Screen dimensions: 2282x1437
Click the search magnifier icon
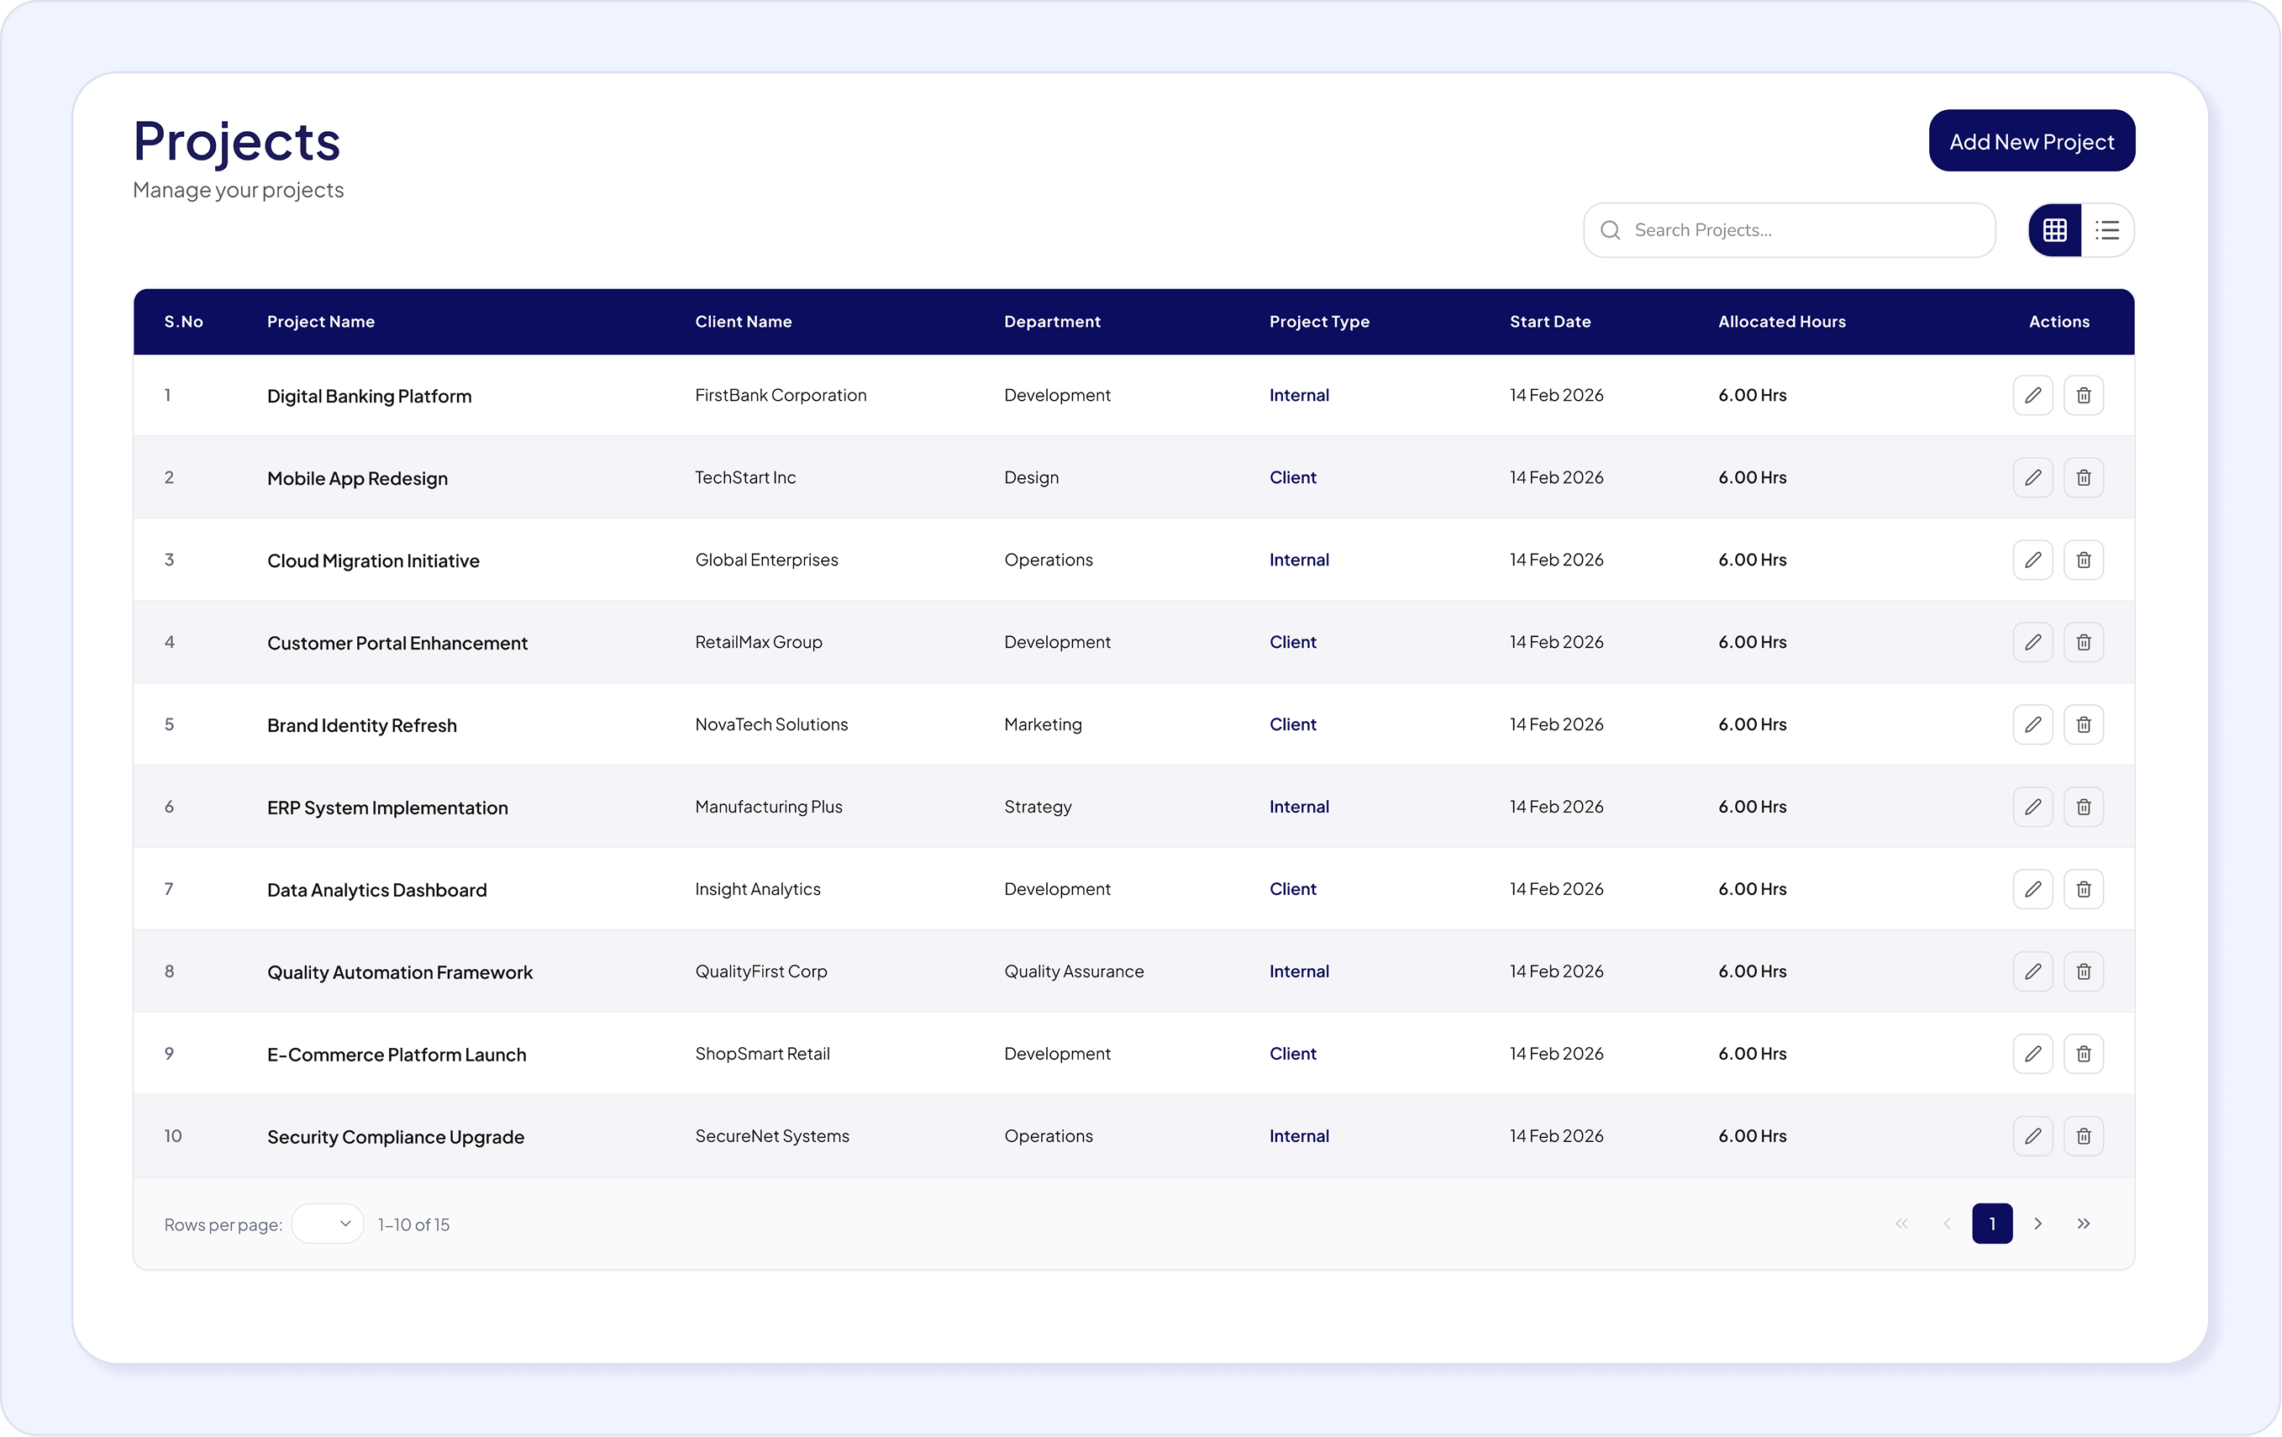click(x=1610, y=230)
